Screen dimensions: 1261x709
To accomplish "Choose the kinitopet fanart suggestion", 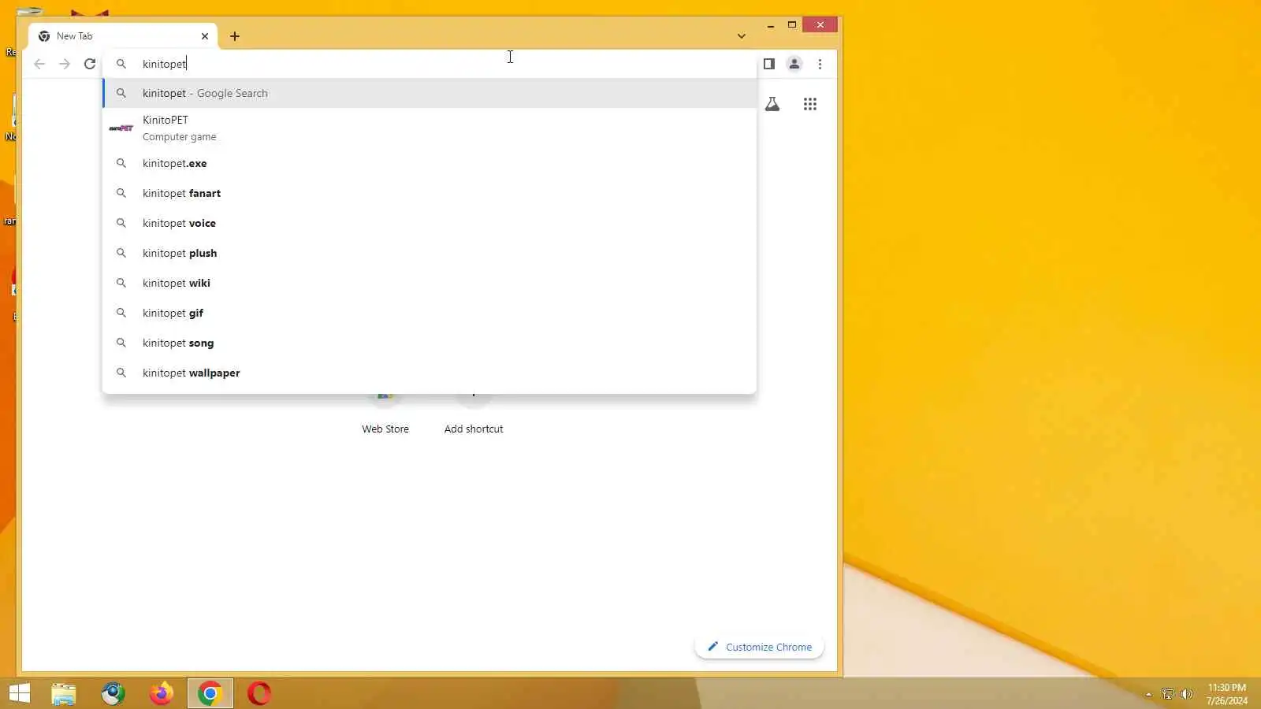I will pos(430,193).
